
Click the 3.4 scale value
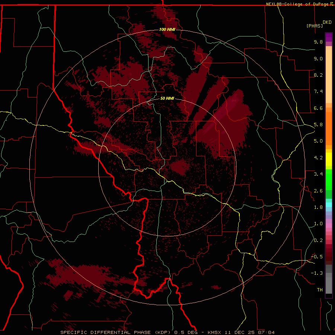coord(318,174)
